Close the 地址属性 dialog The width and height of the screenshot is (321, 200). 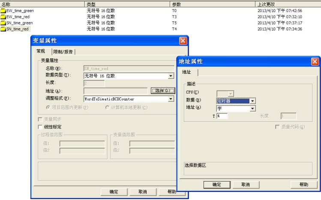(315, 61)
